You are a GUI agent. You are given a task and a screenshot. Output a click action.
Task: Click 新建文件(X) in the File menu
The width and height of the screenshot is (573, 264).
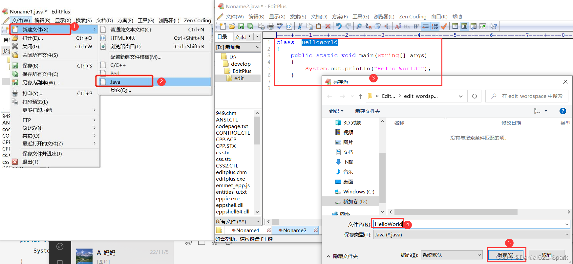click(x=54, y=30)
